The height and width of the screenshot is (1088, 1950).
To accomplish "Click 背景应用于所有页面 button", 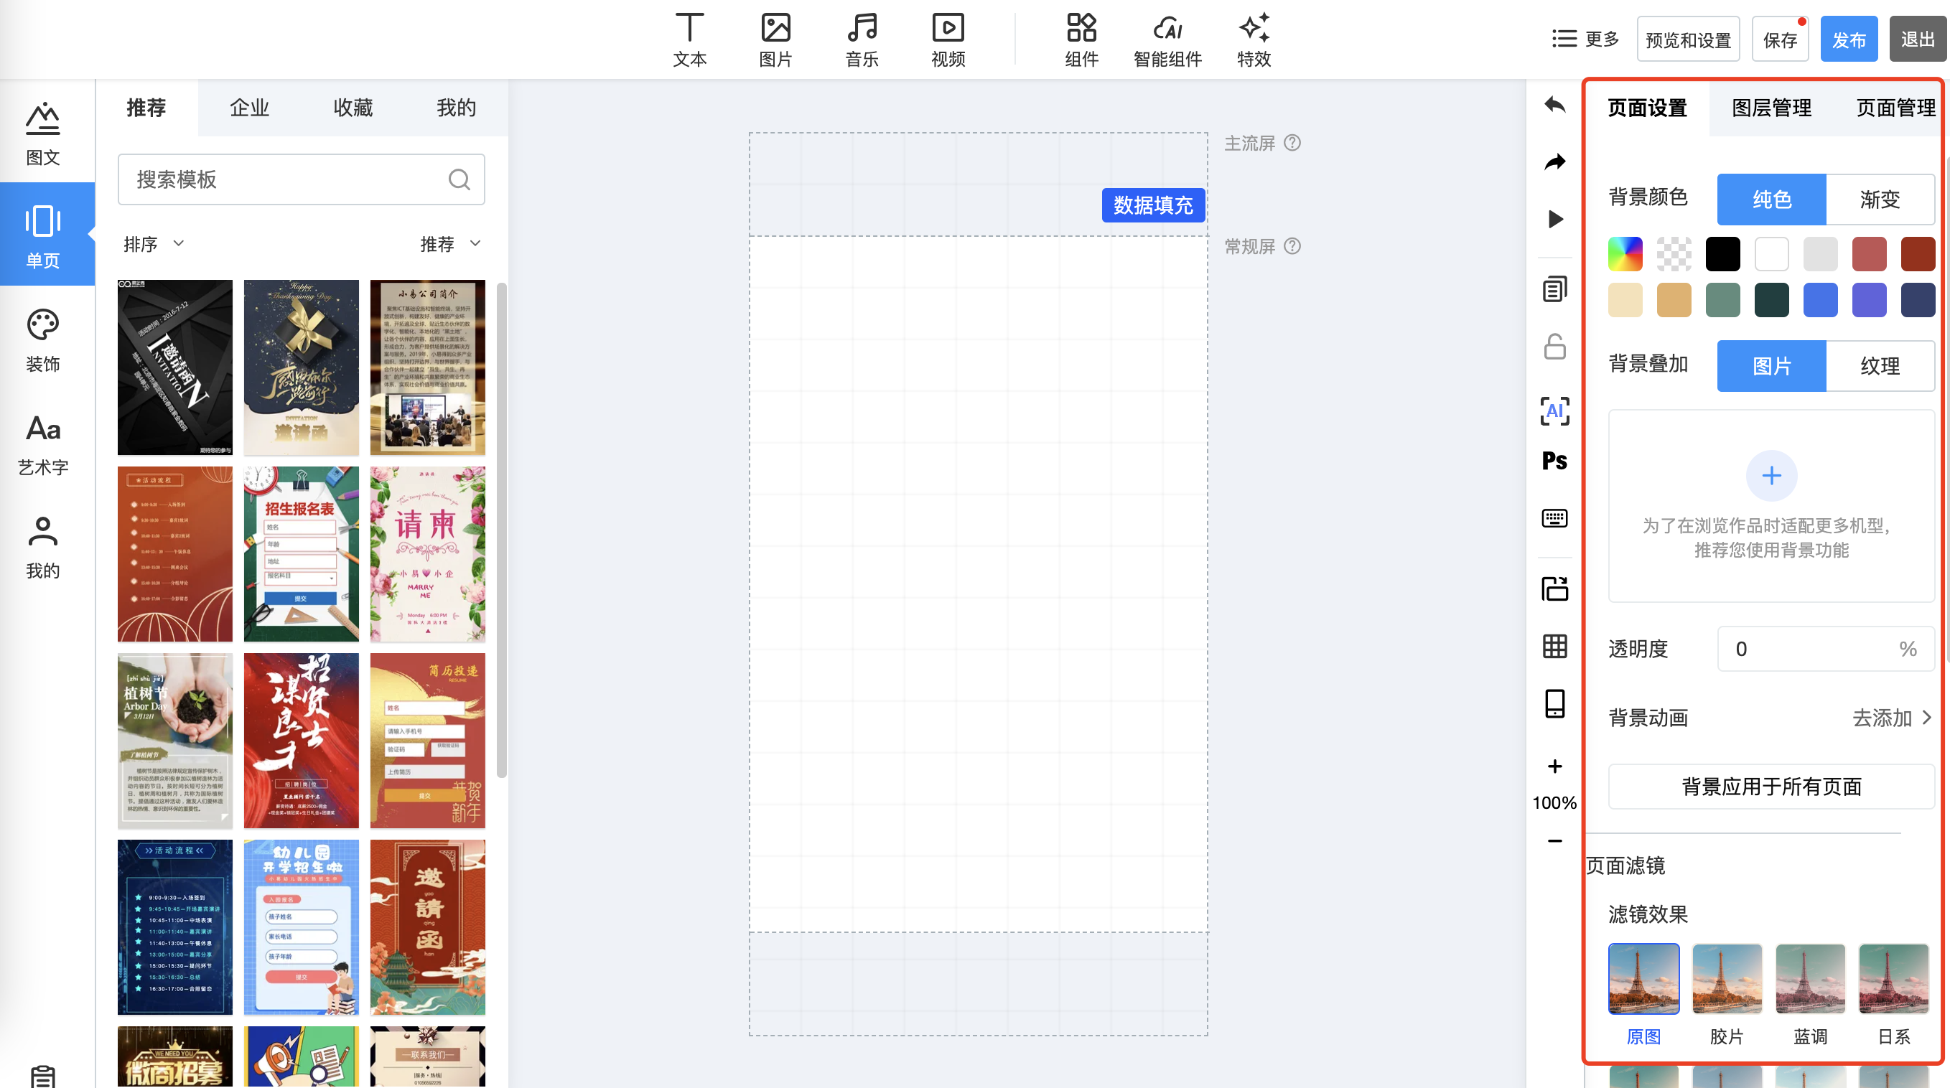I will coord(1771,786).
